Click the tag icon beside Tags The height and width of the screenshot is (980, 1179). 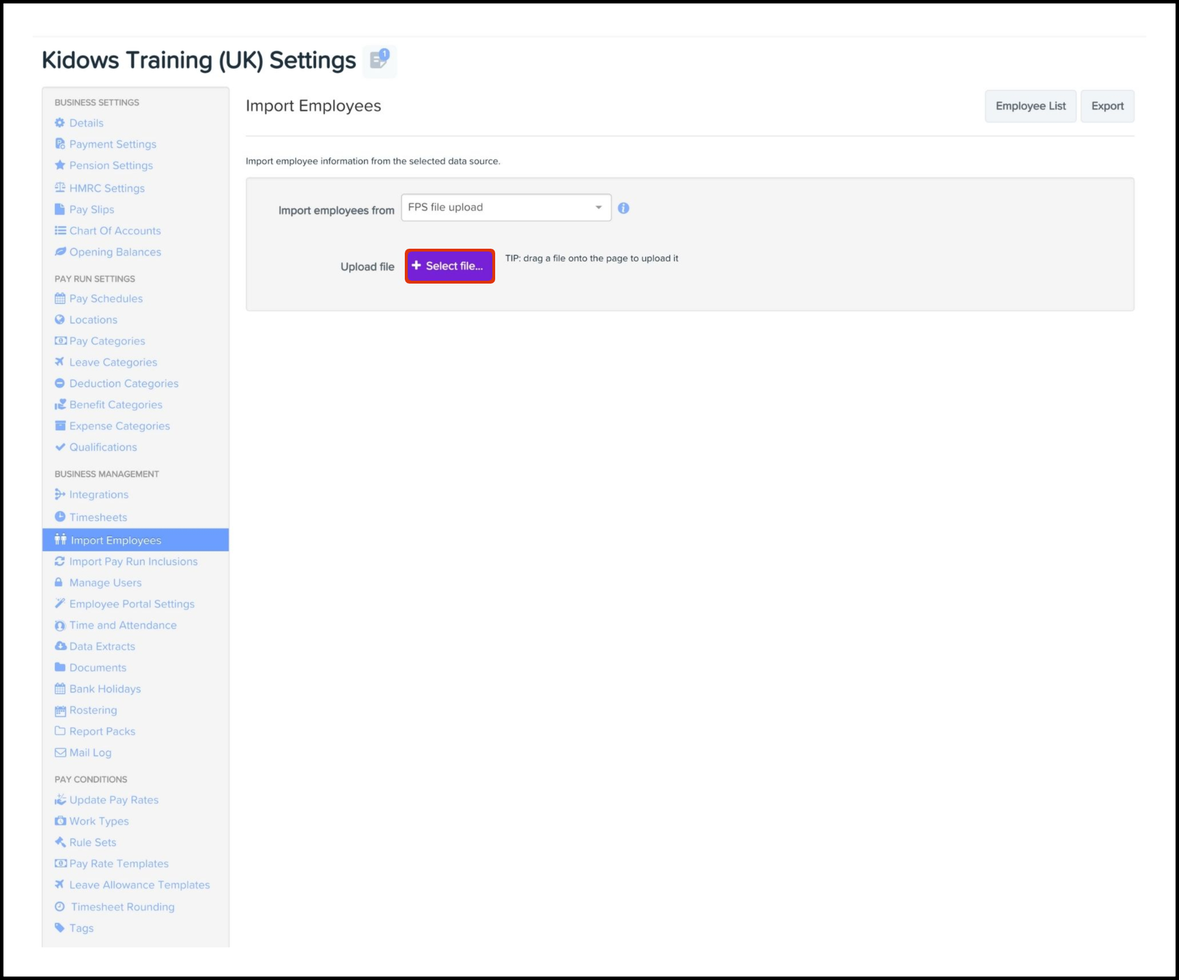tap(59, 928)
